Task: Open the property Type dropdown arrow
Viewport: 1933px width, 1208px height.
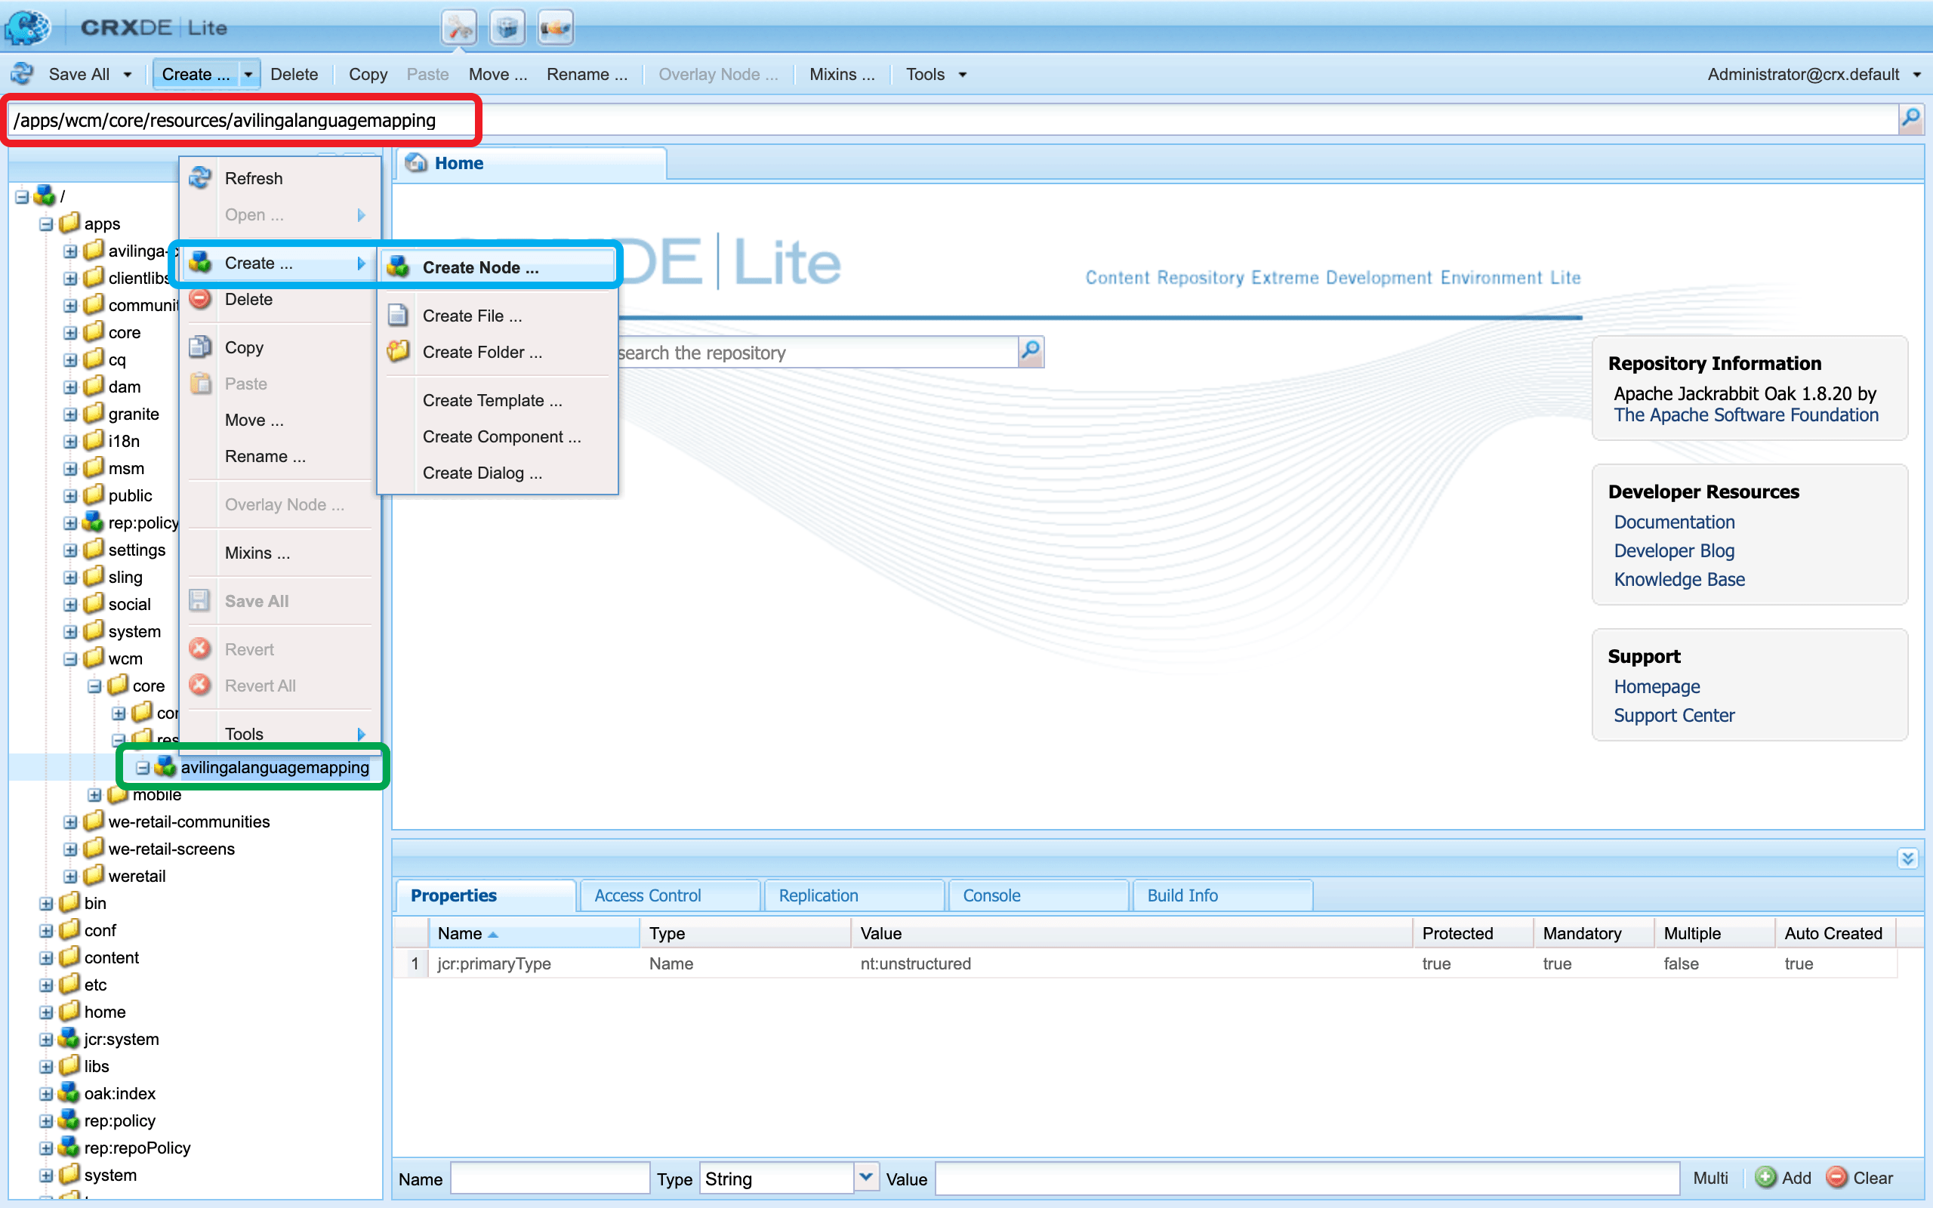Action: (866, 1178)
